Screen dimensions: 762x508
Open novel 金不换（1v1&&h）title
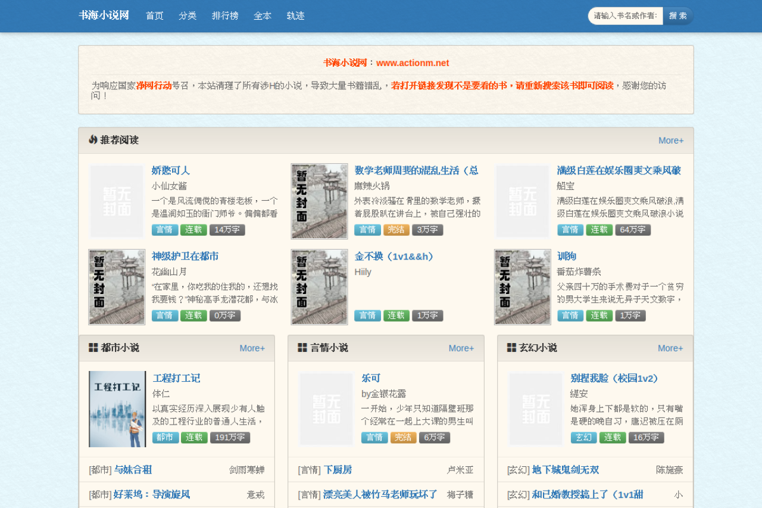[x=396, y=257]
